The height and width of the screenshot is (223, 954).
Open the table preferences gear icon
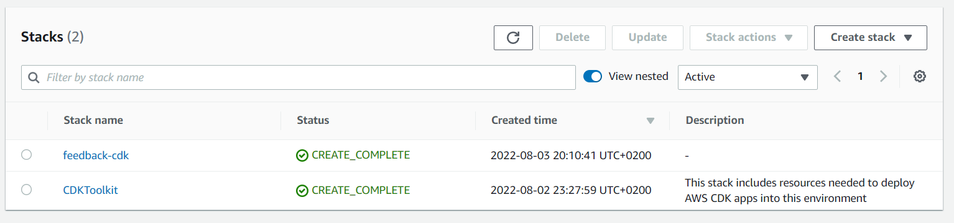[920, 77]
